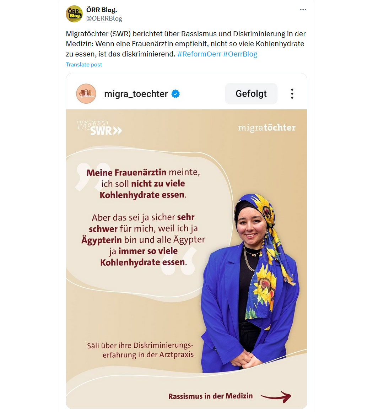Click Translate post
This screenshot has height=412, width=373.
[x=84, y=64]
